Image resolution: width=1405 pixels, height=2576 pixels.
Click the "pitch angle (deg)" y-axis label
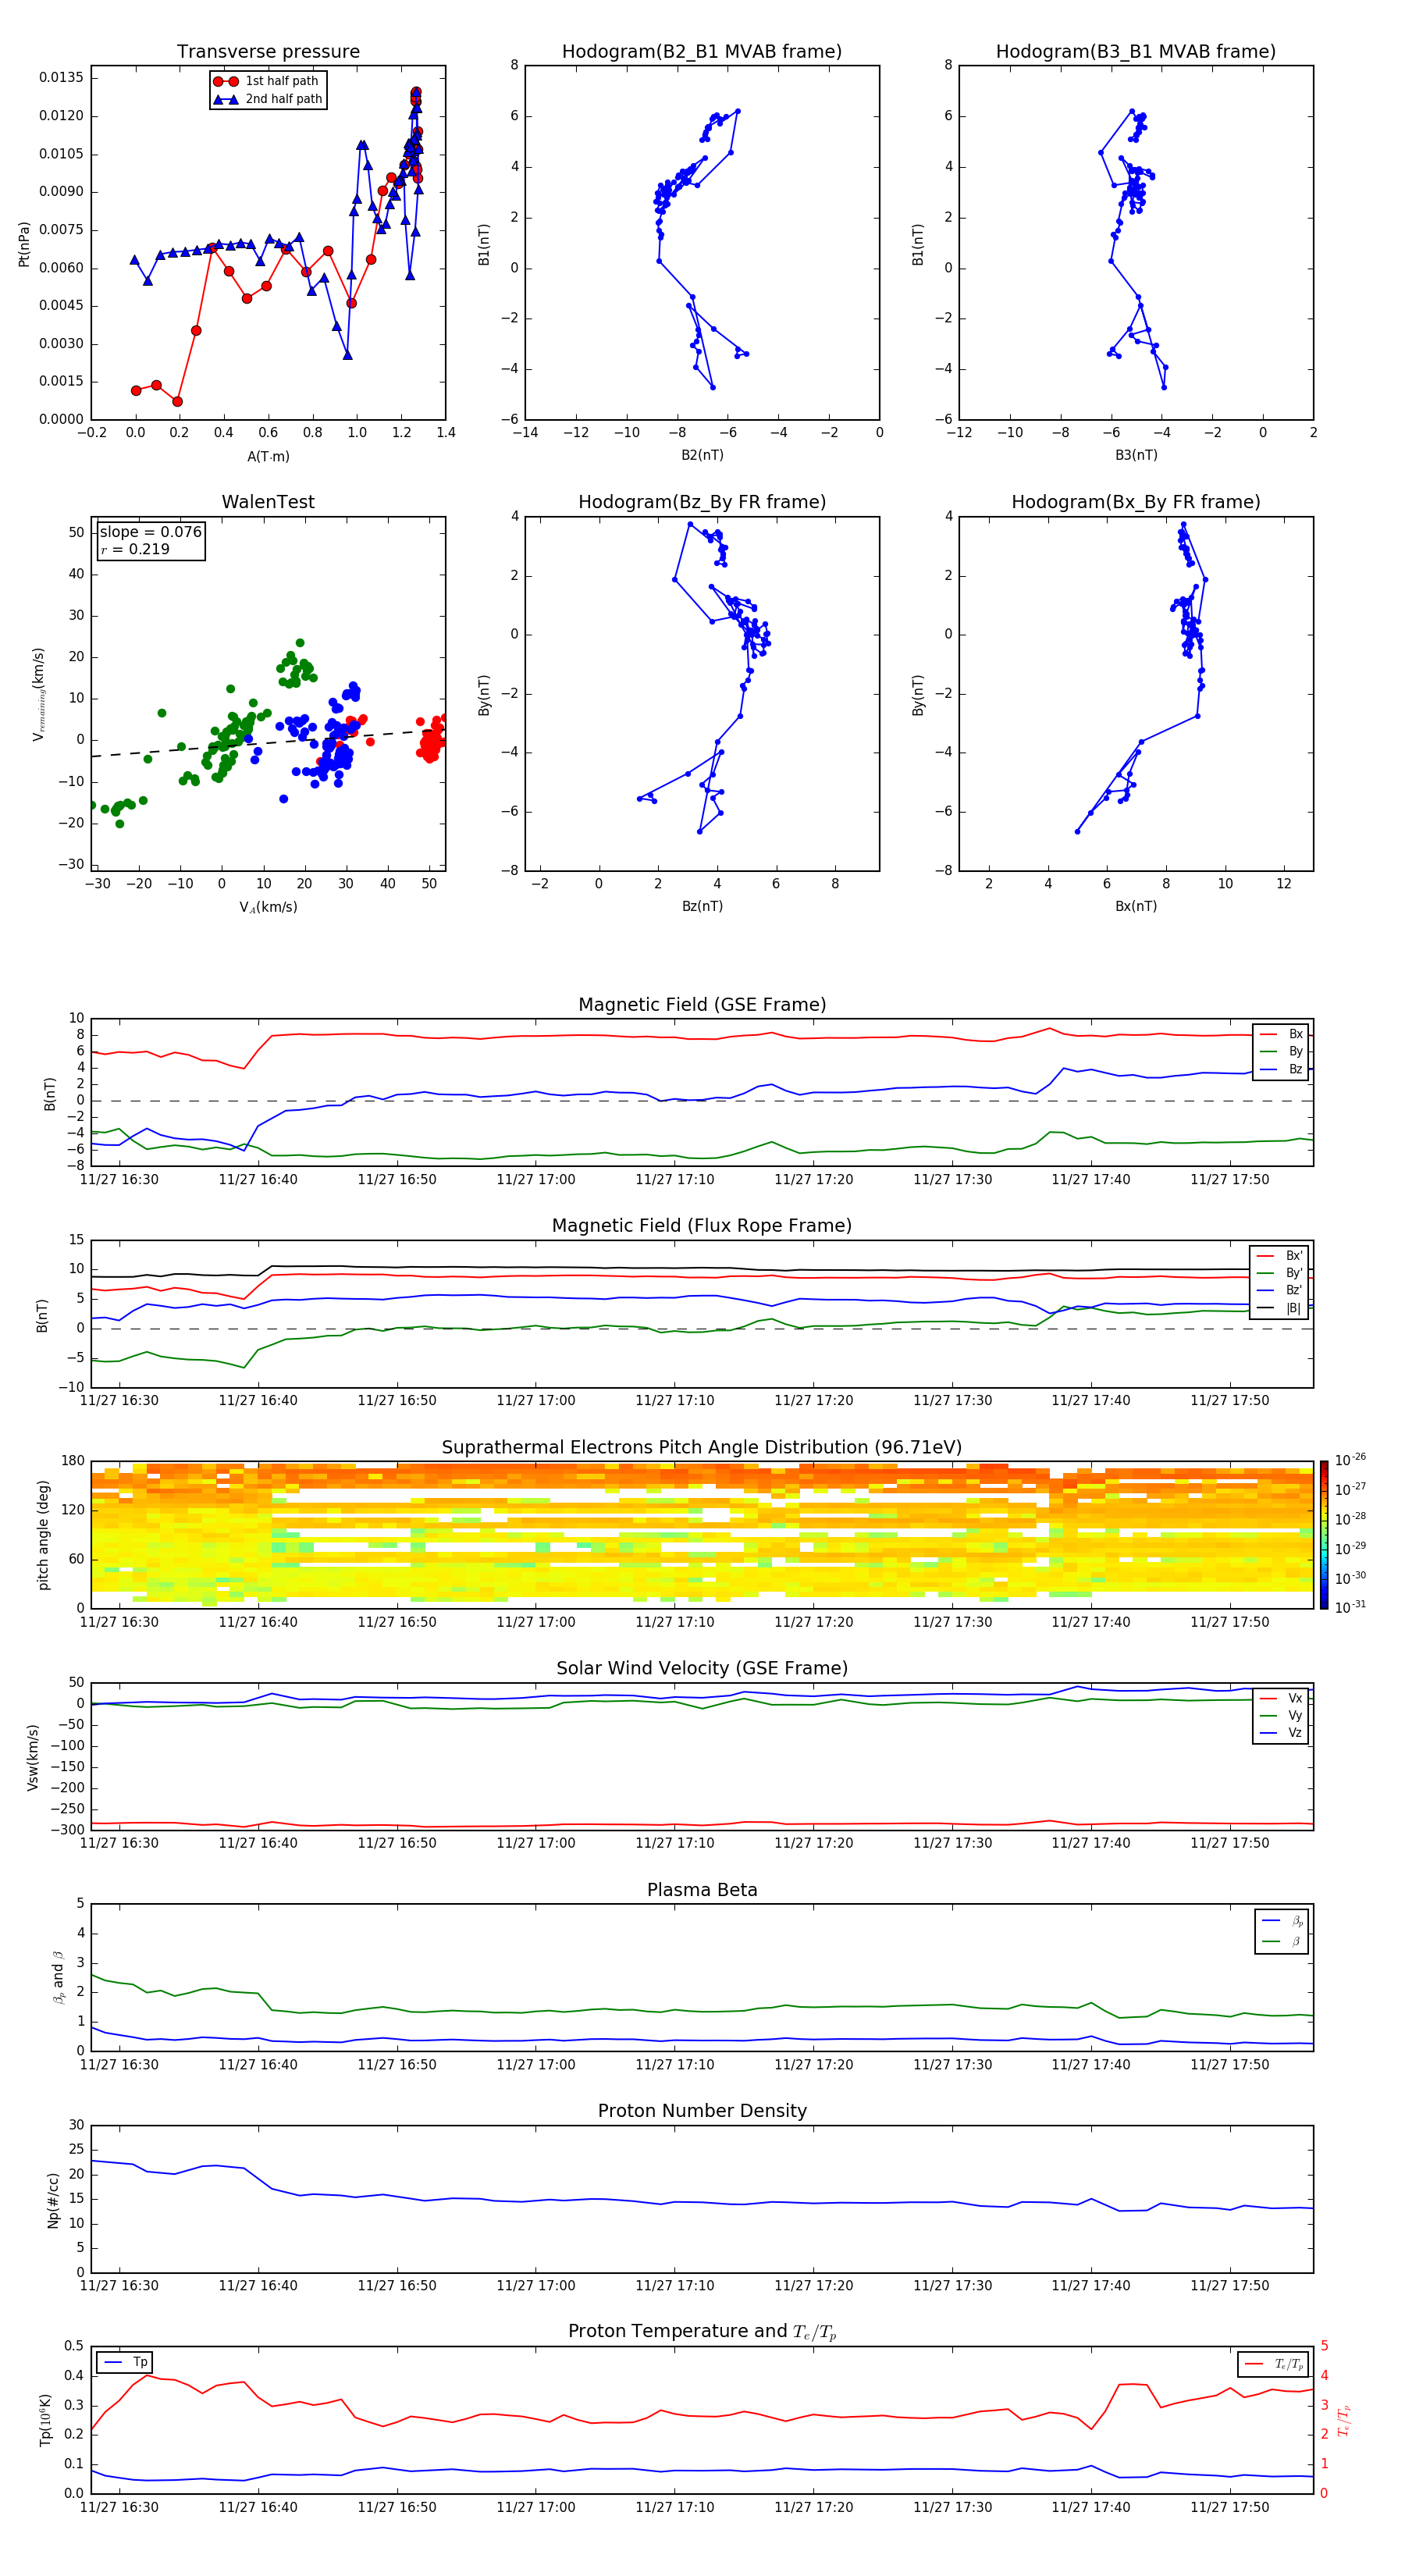coord(43,1535)
